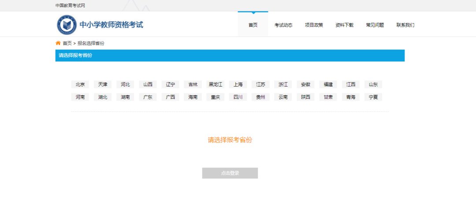The height and width of the screenshot is (206, 476).
Task: Choose 黑龙江 from province list
Action: 216,84
